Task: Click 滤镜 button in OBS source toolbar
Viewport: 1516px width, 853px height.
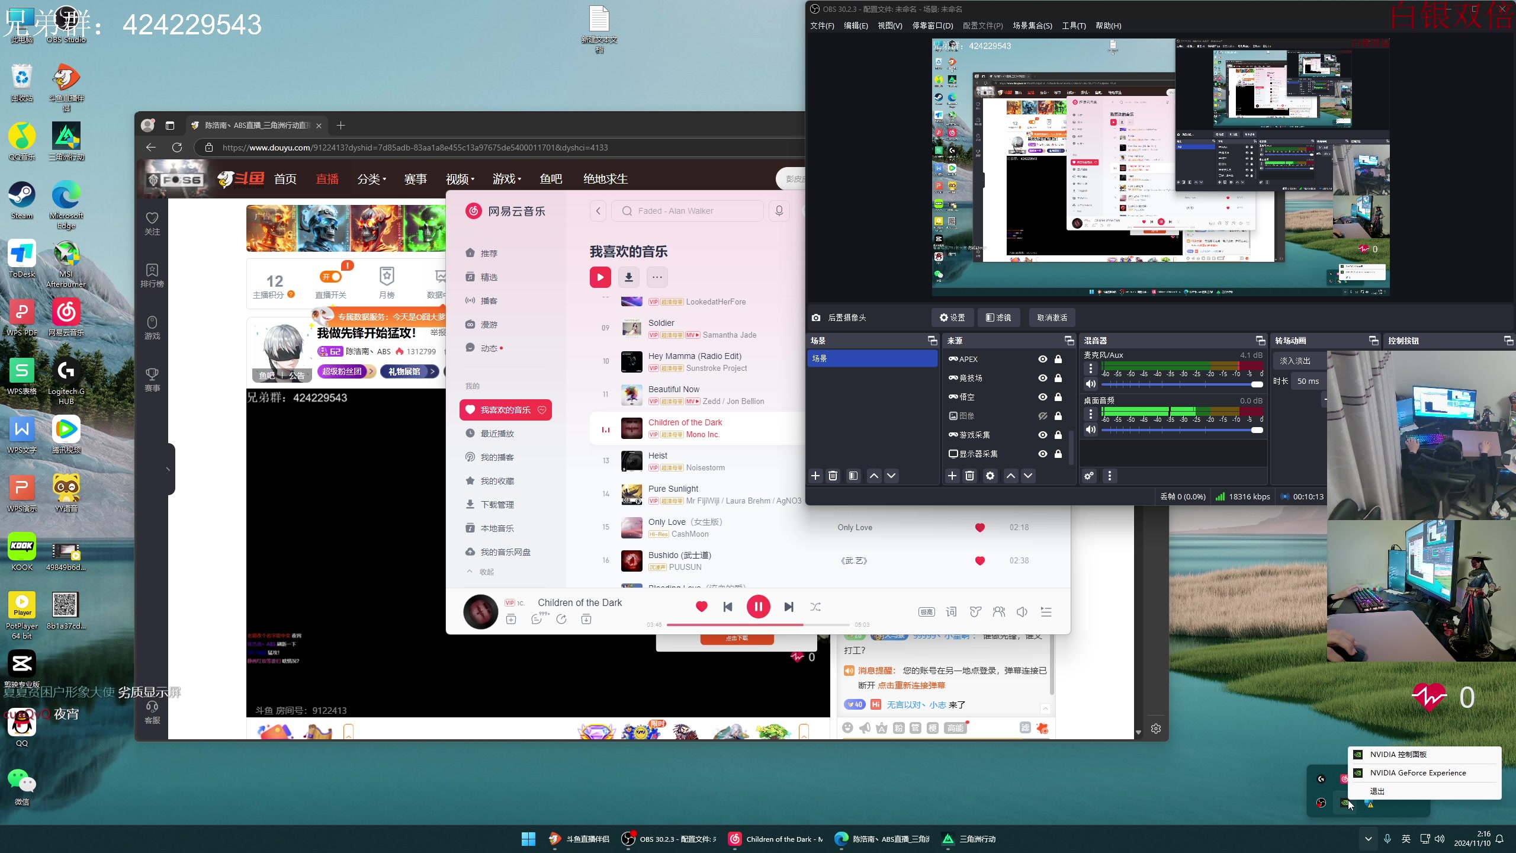Action: click(x=998, y=318)
